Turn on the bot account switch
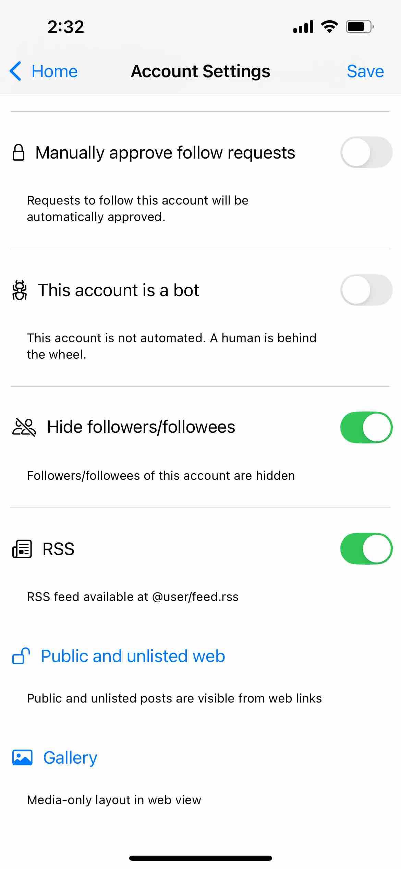 (366, 290)
